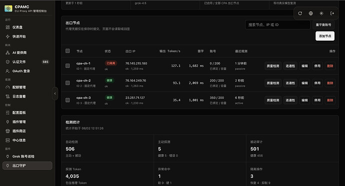
Task: Click the 探测 Token value 4,035
Action: coord(72,176)
